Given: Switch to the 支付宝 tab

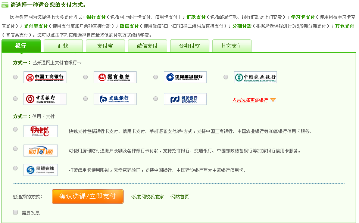Looking at the screenshot, I should pyautogui.click(x=105, y=46).
